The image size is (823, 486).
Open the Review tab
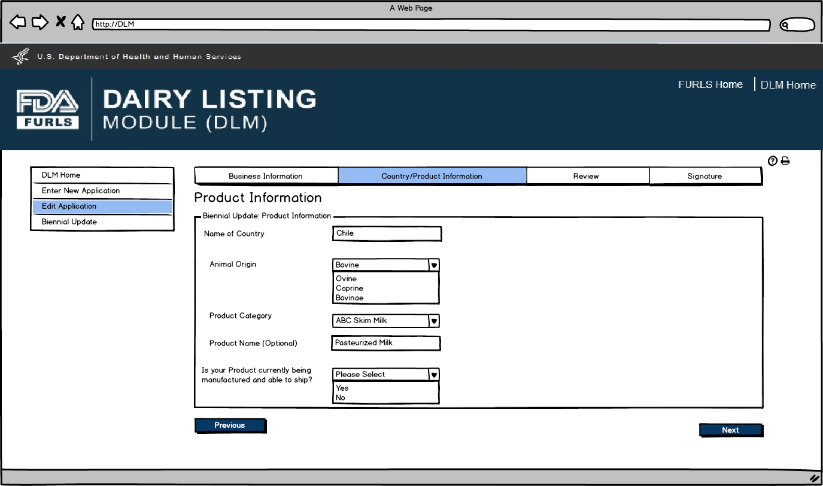pyautogui.click(x=586, y=176)
